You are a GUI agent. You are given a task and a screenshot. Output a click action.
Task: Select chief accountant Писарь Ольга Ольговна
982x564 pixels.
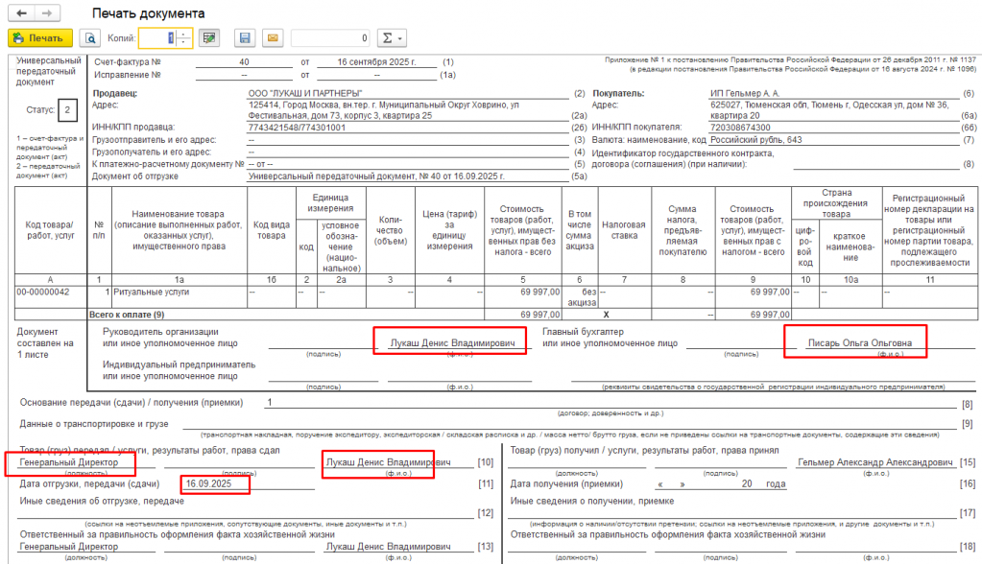[860, 343]
